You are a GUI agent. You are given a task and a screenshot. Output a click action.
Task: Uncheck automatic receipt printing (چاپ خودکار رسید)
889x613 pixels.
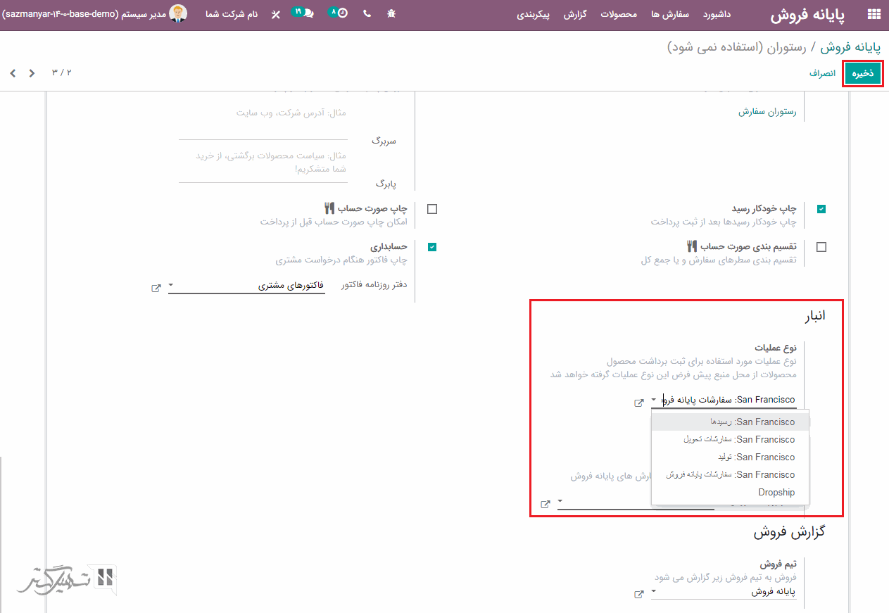tap(821, 209)
